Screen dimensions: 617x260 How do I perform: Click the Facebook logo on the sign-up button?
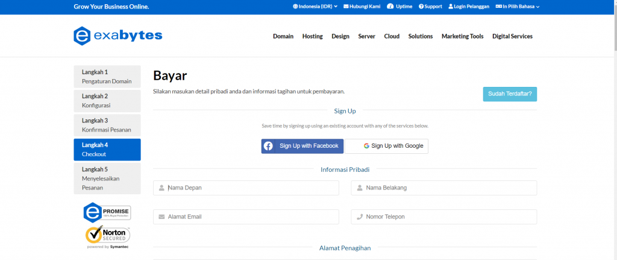268,146
